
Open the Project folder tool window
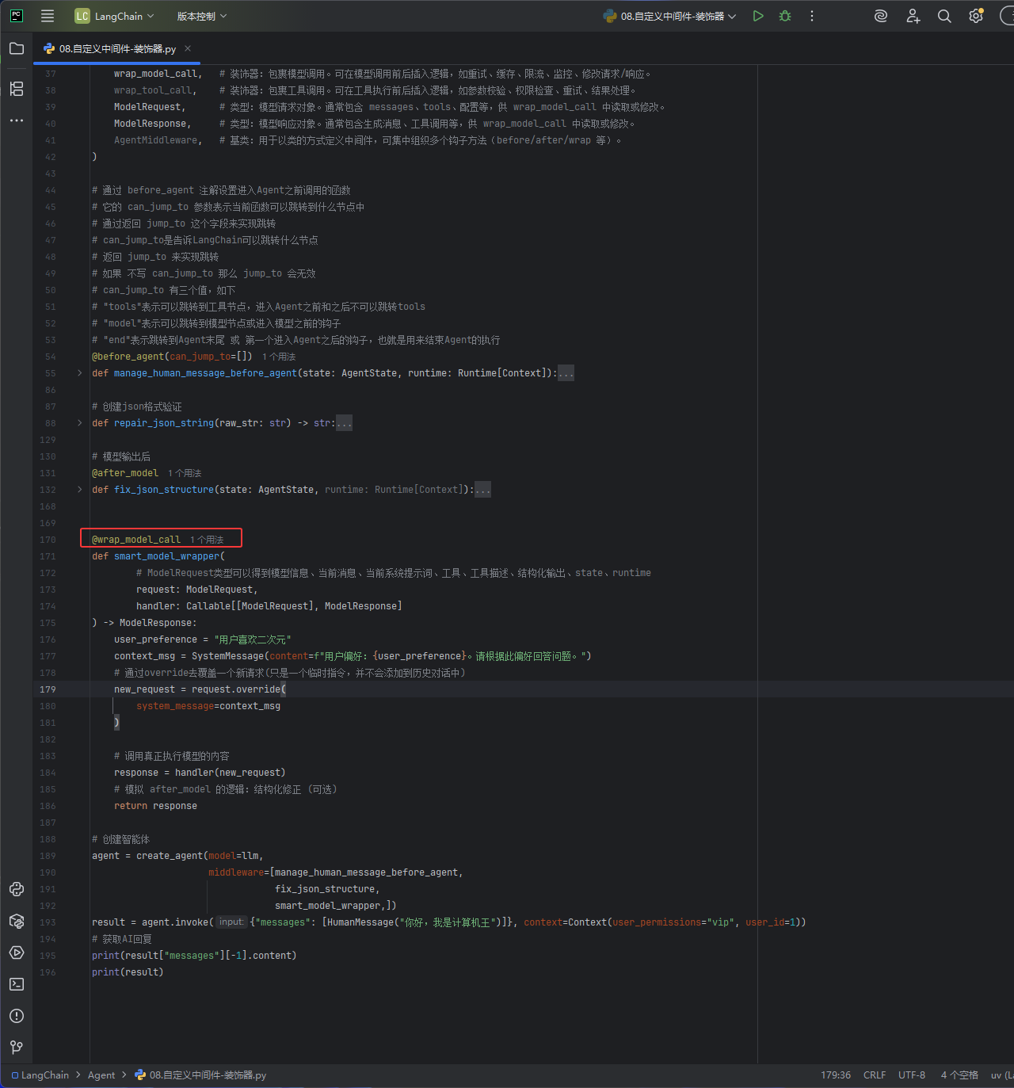point(17,48)
